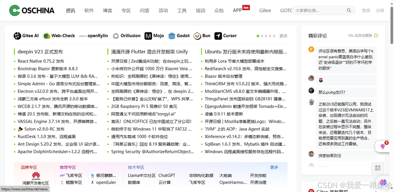
Task: Open Blazor 版本后台管理 article
Action: pyautogui.click(x=223, y=77)
